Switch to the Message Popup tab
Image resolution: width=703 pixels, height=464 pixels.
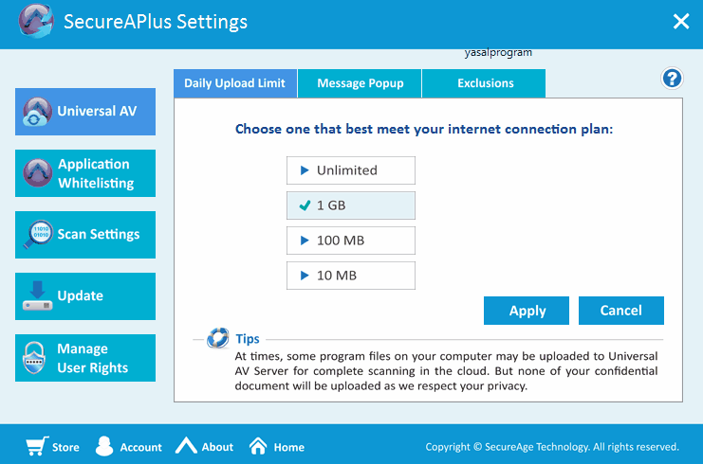point(360,83)
